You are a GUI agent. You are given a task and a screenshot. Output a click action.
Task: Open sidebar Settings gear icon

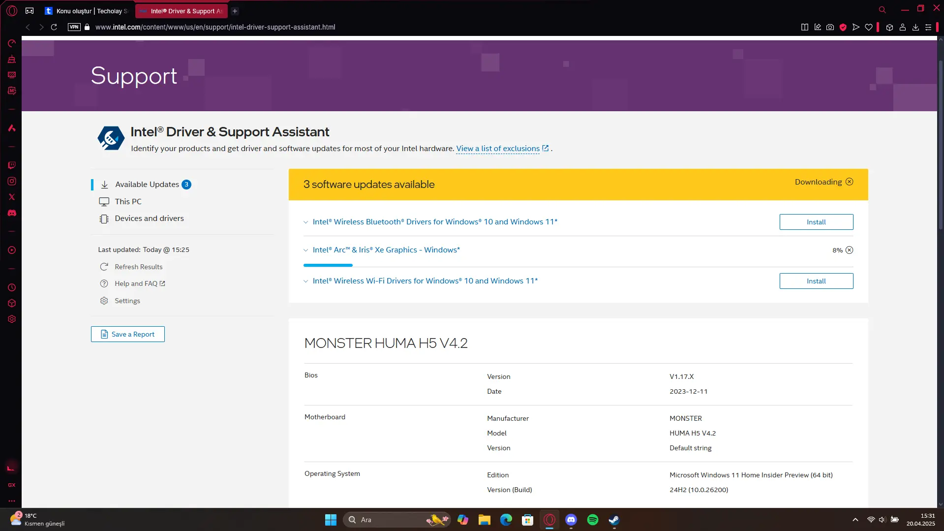pyautogui.click(x=12, y=319)
